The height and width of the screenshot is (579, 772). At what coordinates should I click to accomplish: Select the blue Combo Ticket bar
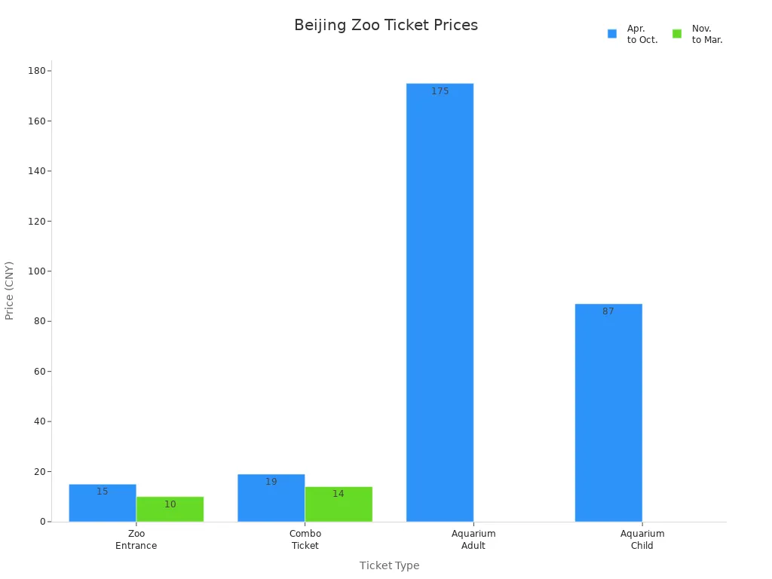point(271,498)
